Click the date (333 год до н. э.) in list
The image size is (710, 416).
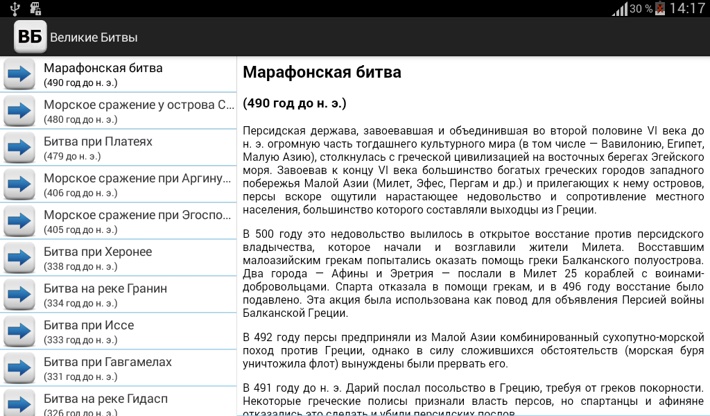[x=80, y=340]
